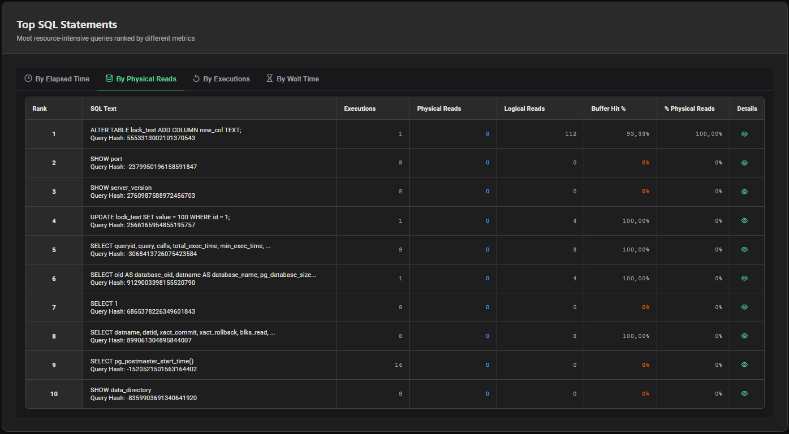This screenshot has width=789, height=434.
Task: Click the % Physical Reads column header
Action: pyautogui.click(x=693, y=108)
